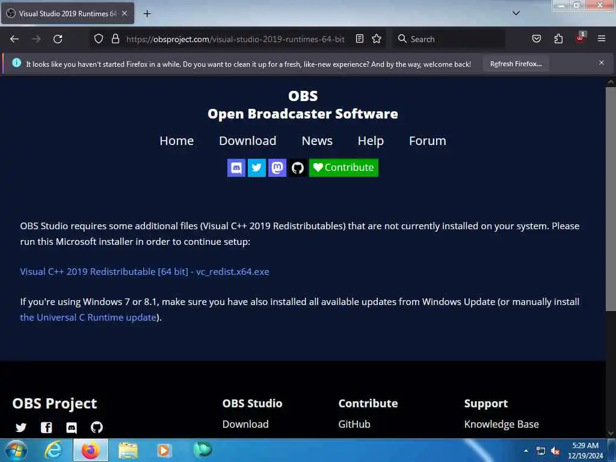The image size is (616, 462).
Task: Open the News nav item
Action: 317,141
